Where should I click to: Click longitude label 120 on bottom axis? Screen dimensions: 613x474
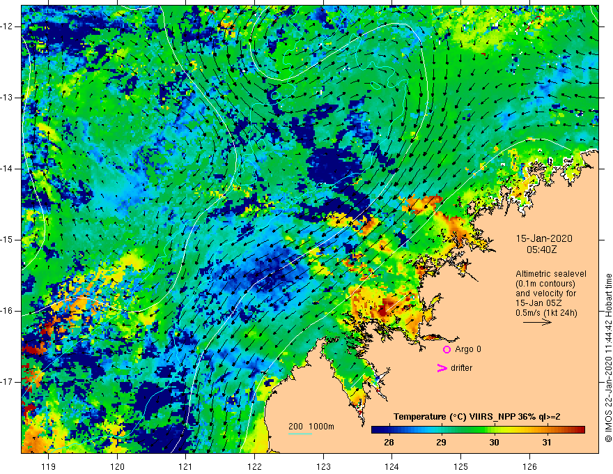(117, 466)
